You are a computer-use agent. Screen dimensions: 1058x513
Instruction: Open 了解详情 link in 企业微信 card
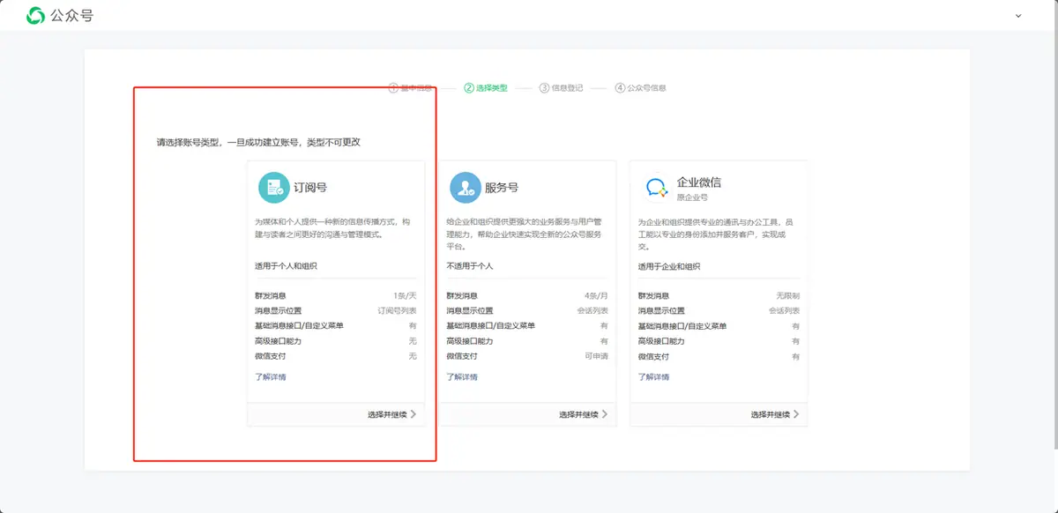[x=653, y=377]
